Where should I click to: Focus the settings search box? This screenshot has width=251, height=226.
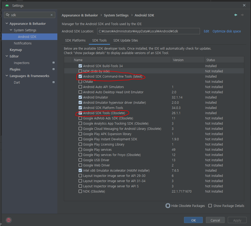point(30,15)
